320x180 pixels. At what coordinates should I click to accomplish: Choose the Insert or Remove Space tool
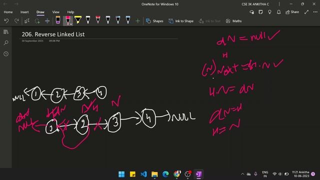(x=47, y=21)
